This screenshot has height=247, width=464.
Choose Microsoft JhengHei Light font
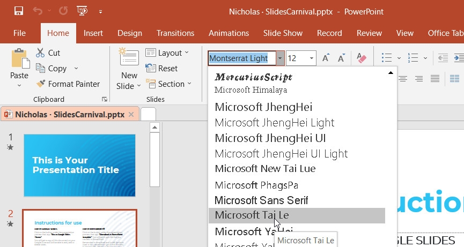(297, 123)
